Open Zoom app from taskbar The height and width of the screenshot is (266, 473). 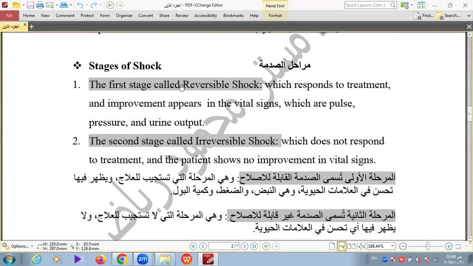143,259
